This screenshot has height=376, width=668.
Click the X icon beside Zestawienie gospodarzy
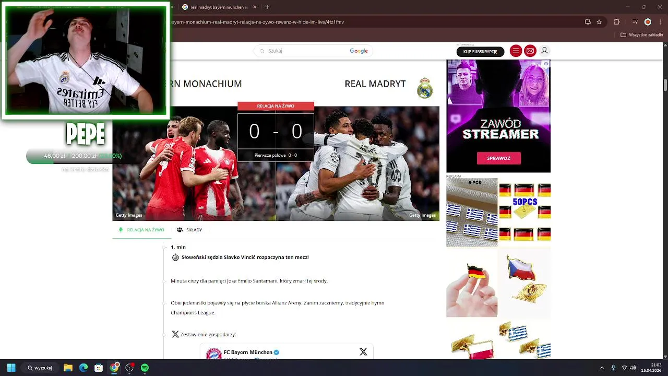[175, 334]
